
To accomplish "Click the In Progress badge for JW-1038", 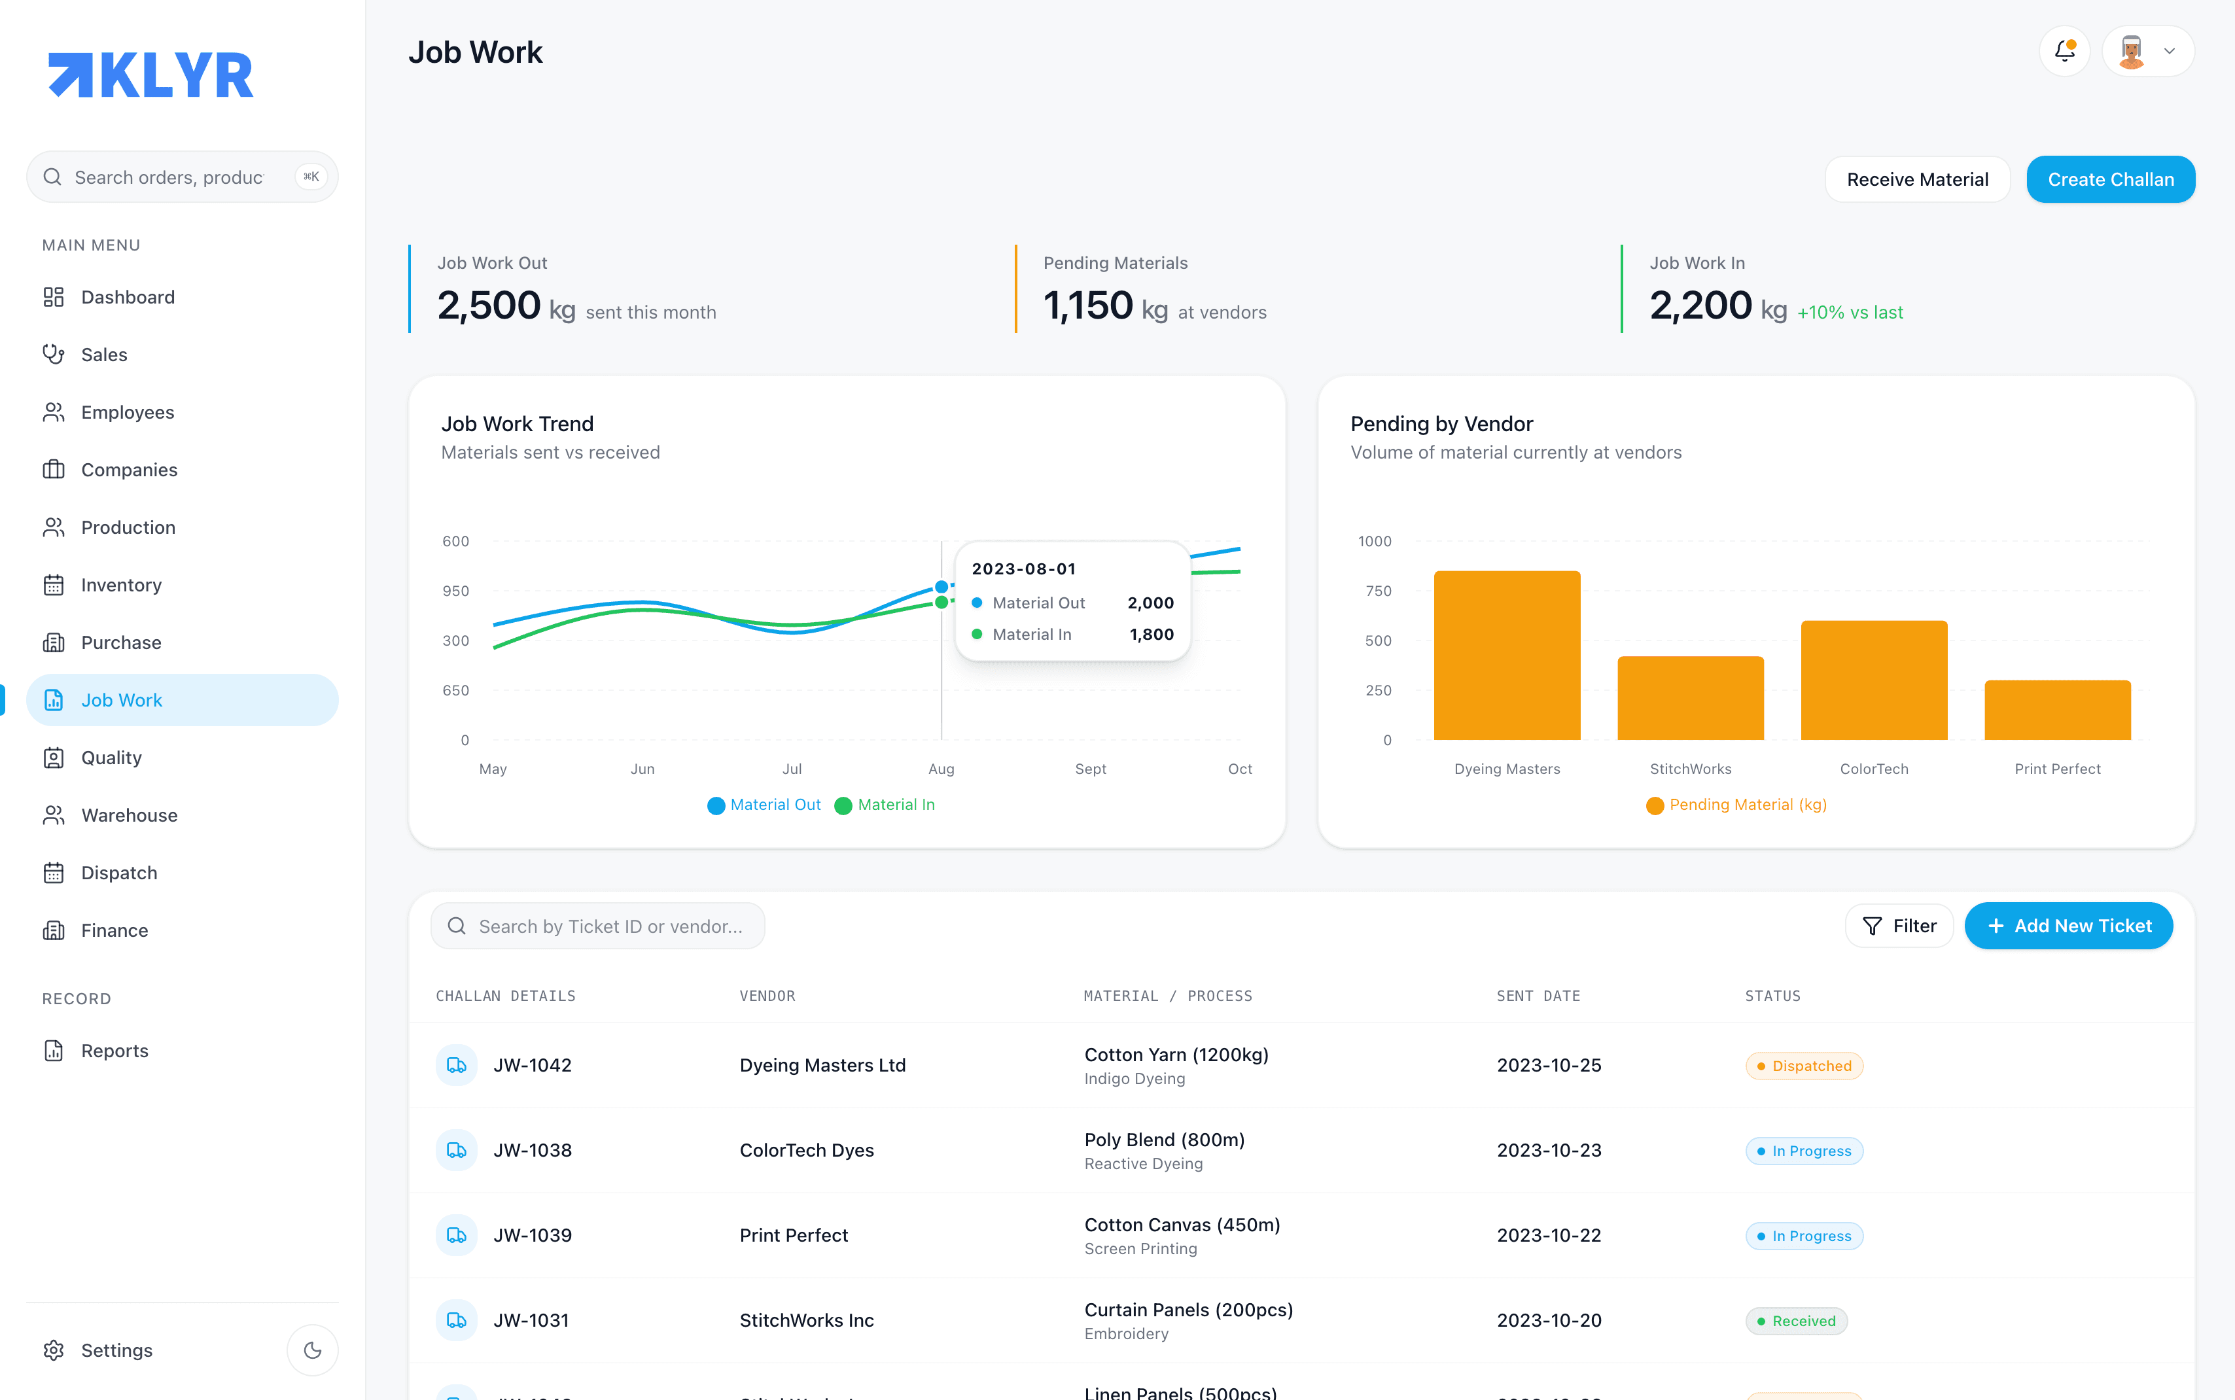I will pyautogui.click(x=1804, y=1151).
